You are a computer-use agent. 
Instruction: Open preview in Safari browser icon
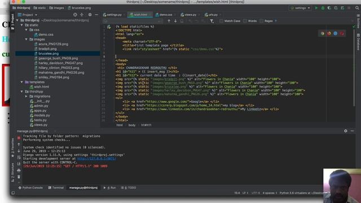tap(336, 34)
